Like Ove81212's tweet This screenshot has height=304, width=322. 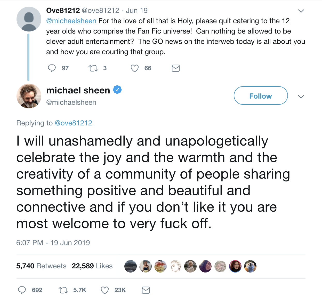134,68
